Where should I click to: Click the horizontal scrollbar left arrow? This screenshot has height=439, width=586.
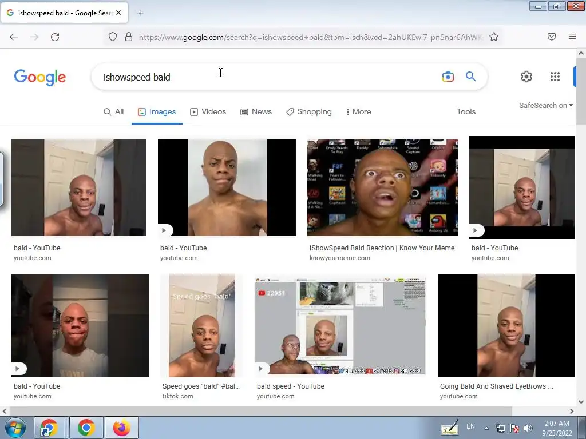click(x=5, y=411)
